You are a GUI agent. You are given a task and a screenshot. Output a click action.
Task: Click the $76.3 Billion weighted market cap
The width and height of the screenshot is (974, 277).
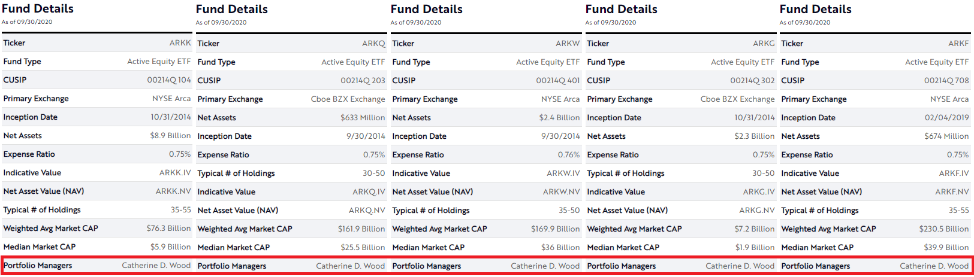pyautogui.click(x=168, y=229)
